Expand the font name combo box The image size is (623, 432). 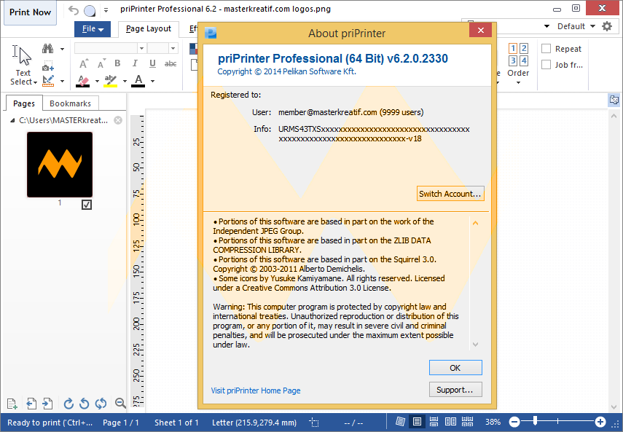(x=141, y=48)
